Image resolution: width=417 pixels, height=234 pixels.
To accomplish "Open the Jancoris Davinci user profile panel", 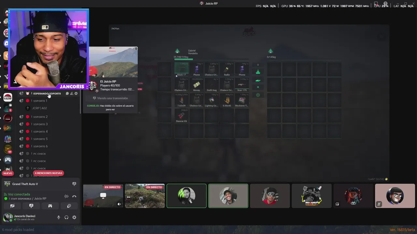I will 20,217.
